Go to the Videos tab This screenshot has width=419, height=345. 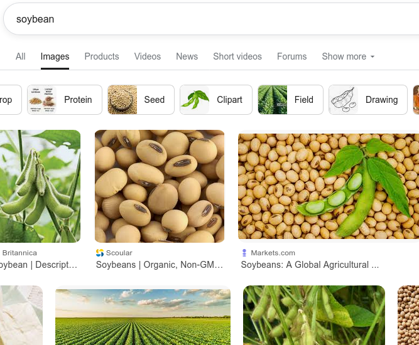148,56
